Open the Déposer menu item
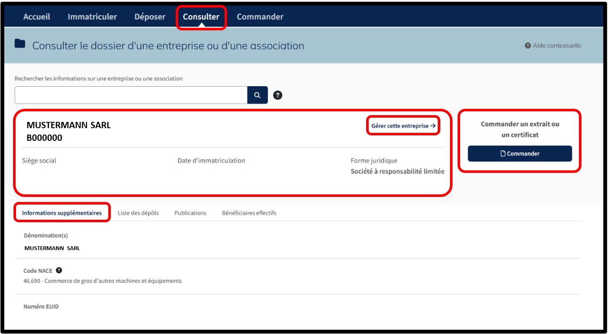This screenshot has width=608, height=334. pyautogui.click(x=150, y=17)
